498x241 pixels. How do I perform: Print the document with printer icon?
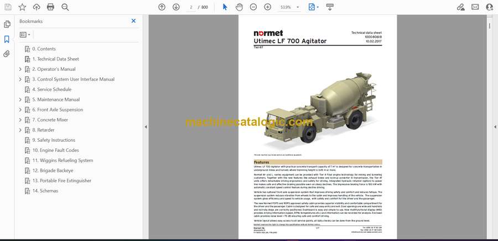coord(50,7)
